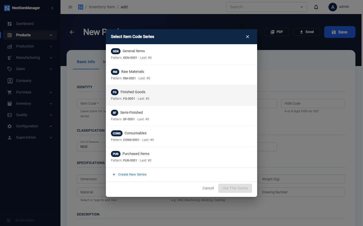
Task: Click the Drawing Number field
Action: click(302, 192)
